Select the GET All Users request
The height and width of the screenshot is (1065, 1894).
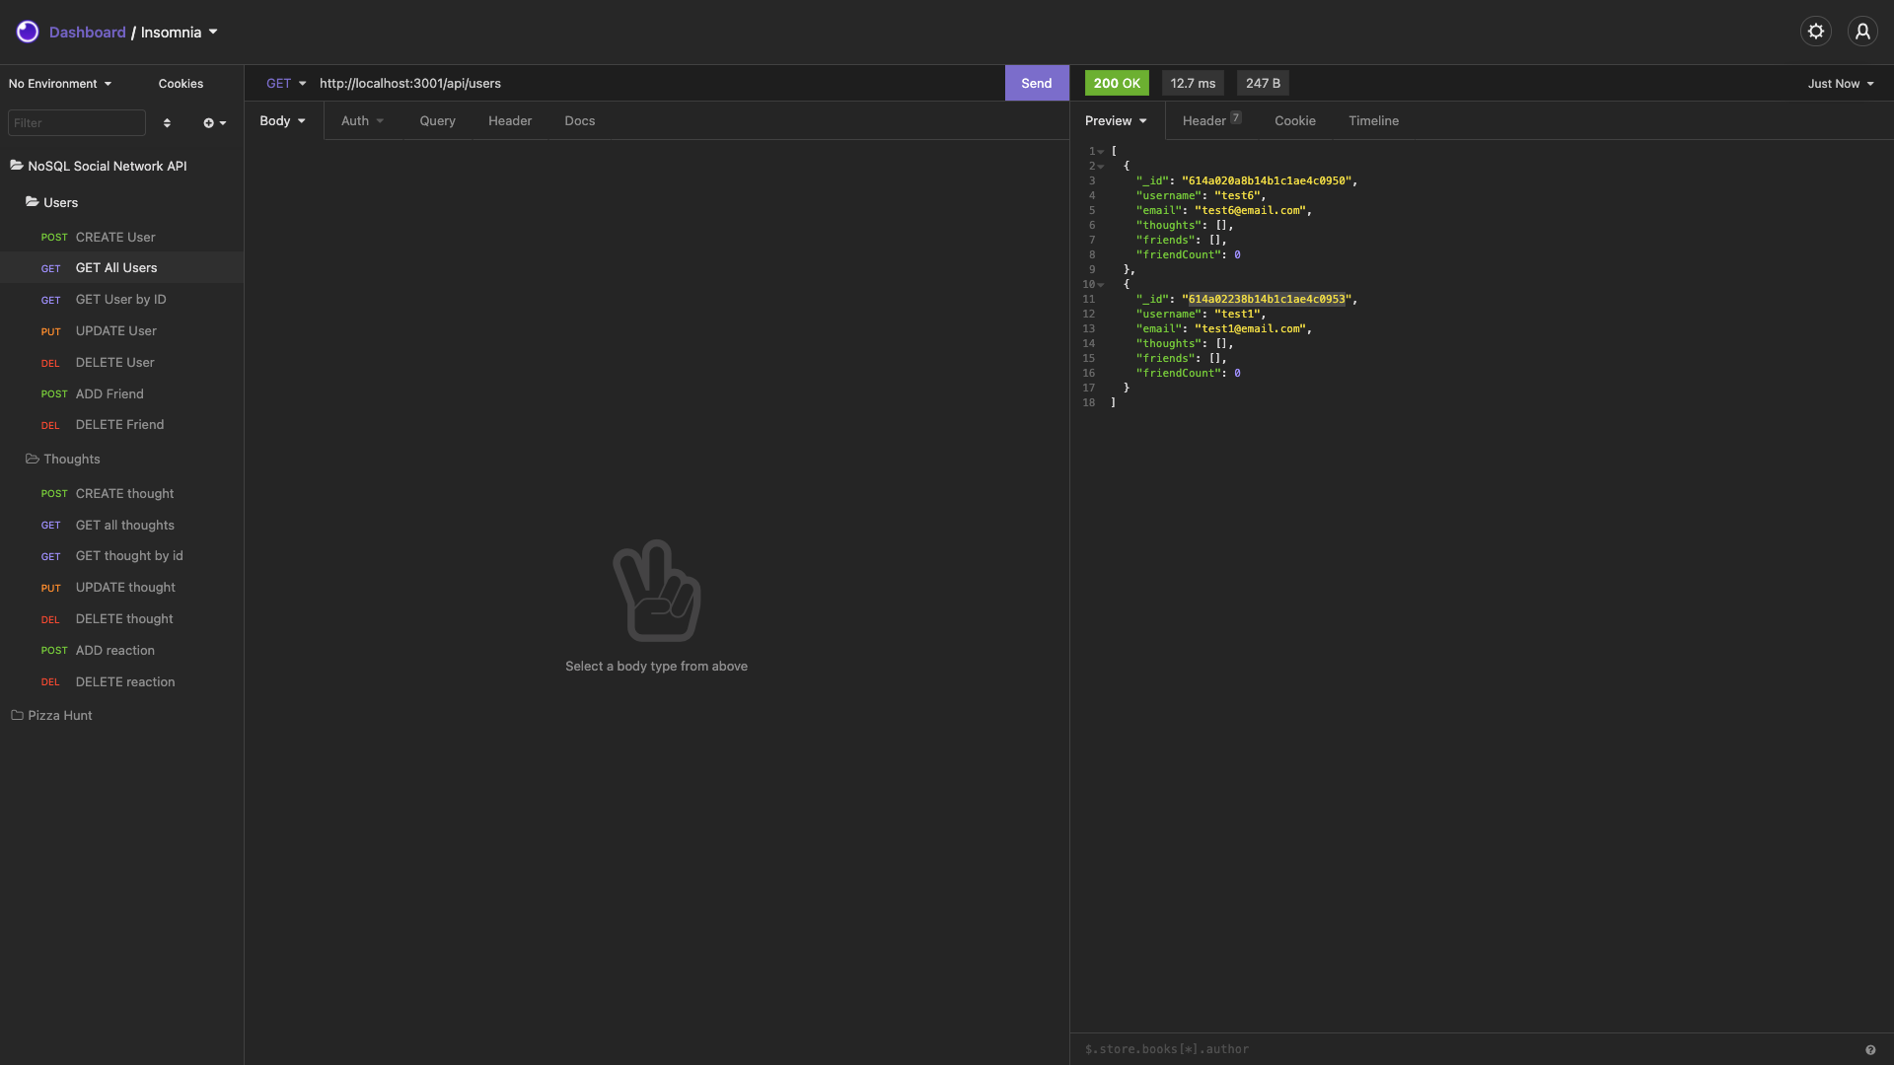(x=115, y=267)
